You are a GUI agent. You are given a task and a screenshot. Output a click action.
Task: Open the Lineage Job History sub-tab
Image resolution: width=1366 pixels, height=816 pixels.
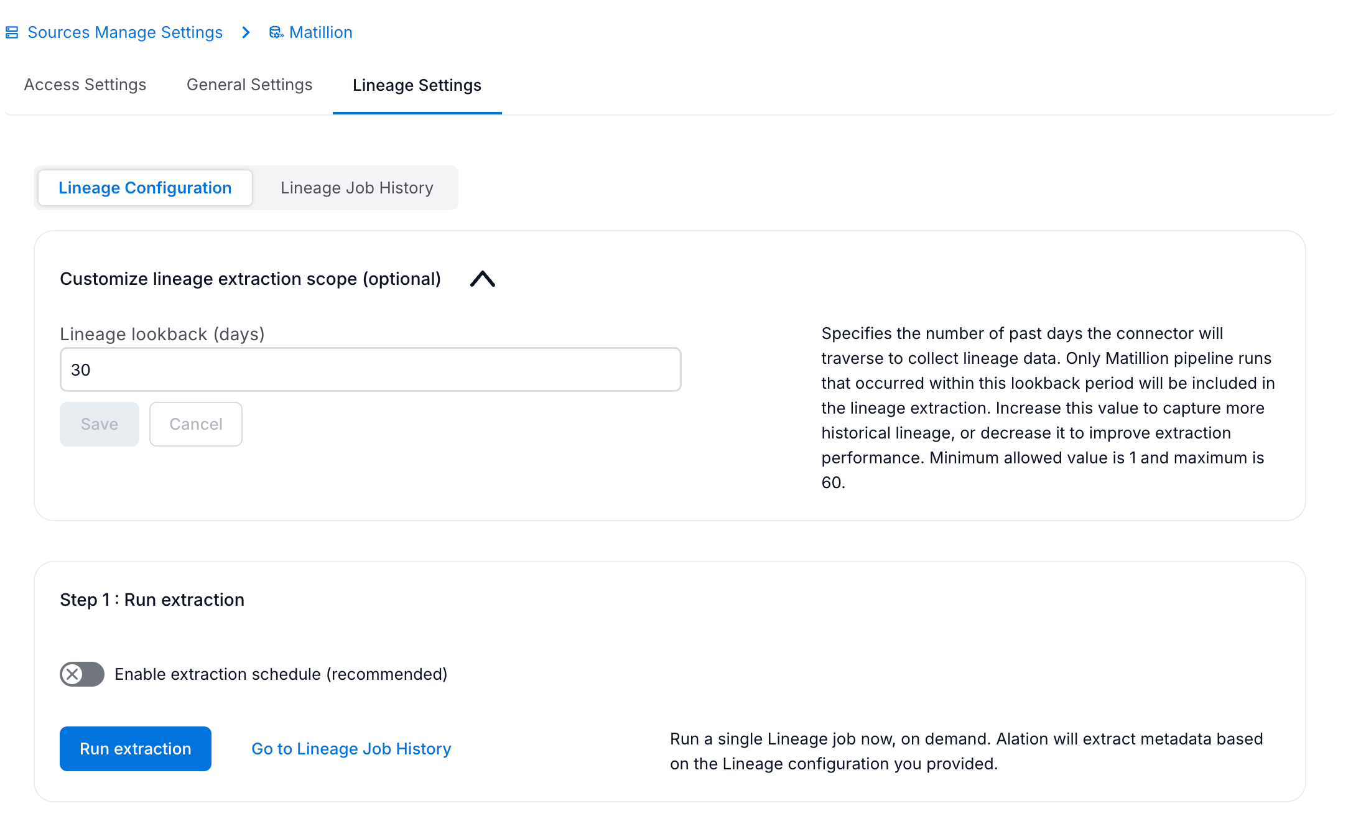click(356, 188)
